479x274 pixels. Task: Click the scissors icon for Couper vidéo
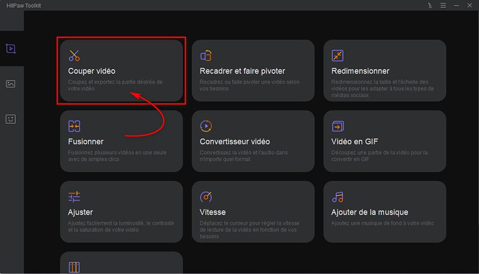pyautogui.click(x=74, y=56)
